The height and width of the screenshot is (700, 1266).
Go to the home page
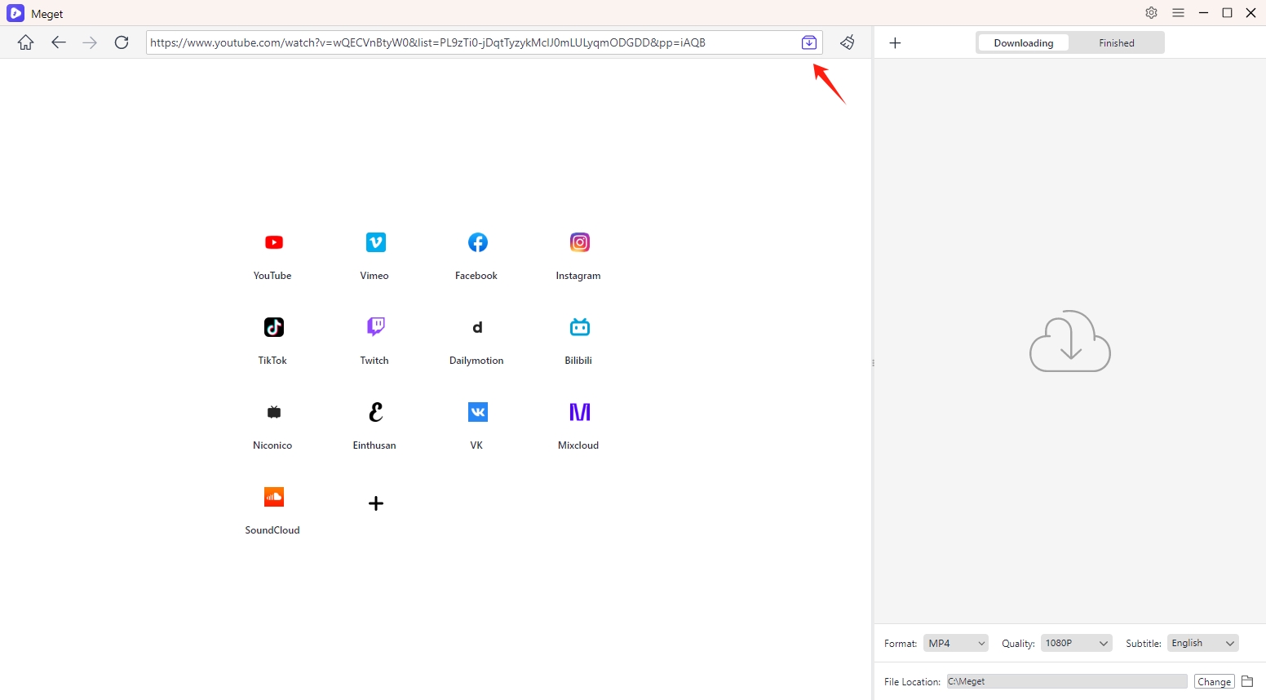pyautogui.click(x=26, y=42)
